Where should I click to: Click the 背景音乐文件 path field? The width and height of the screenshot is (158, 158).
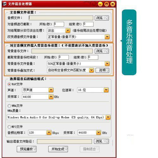click(62, 51)
